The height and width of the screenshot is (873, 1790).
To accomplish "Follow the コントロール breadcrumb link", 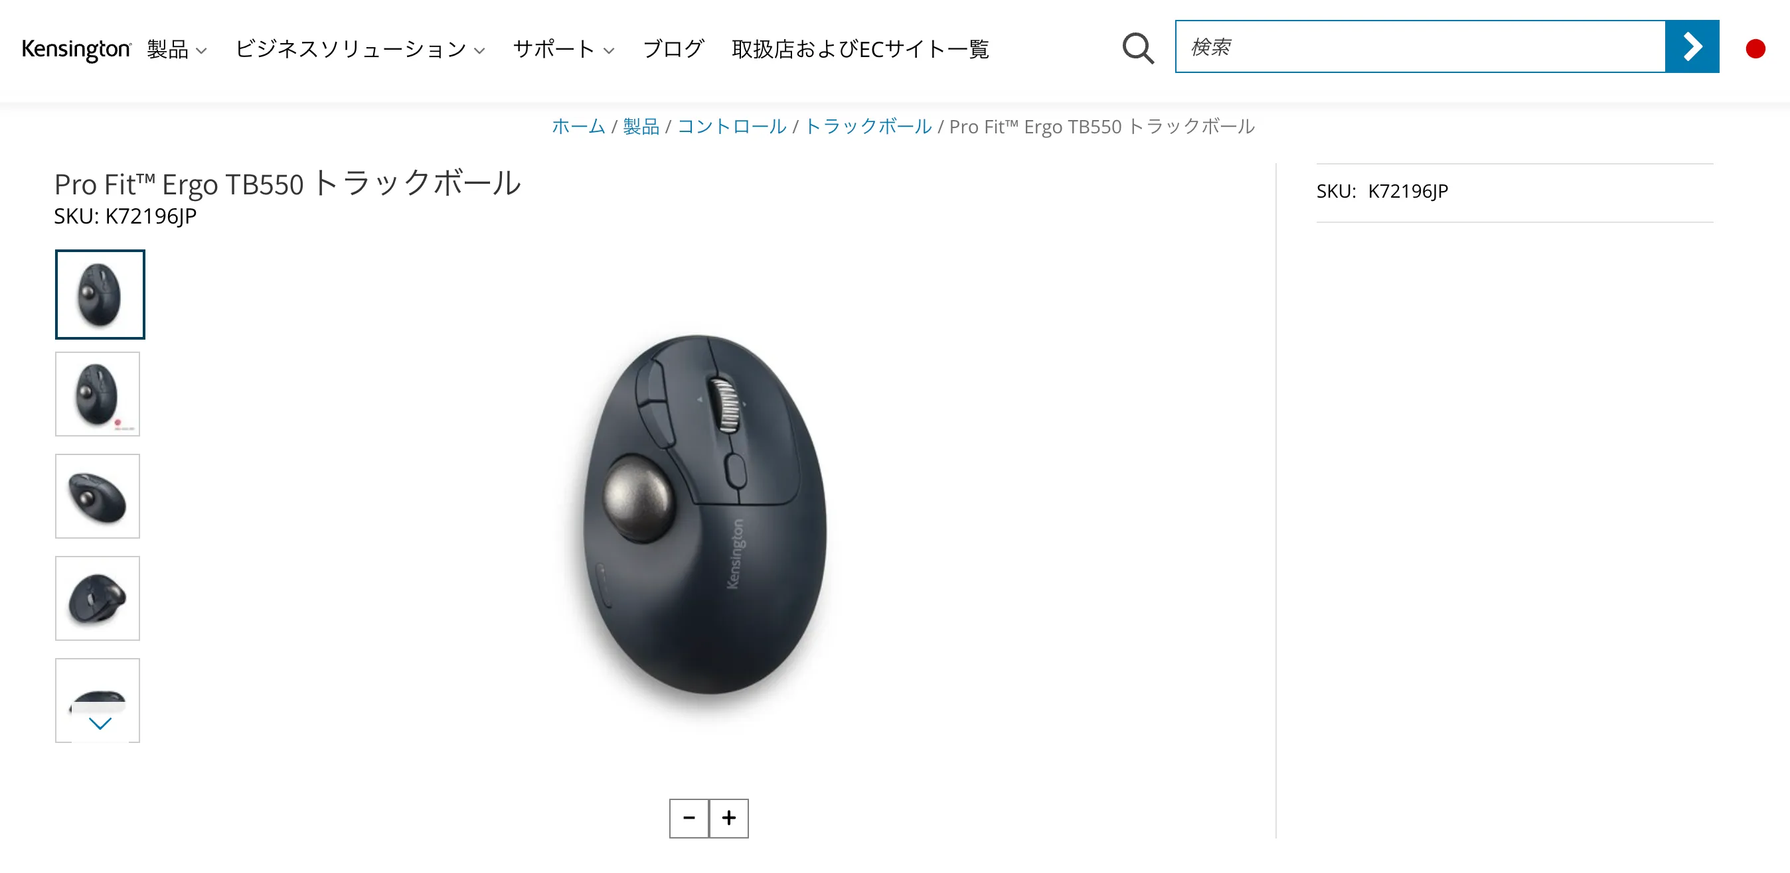I will pyautogui.click(x=732, y=127).
